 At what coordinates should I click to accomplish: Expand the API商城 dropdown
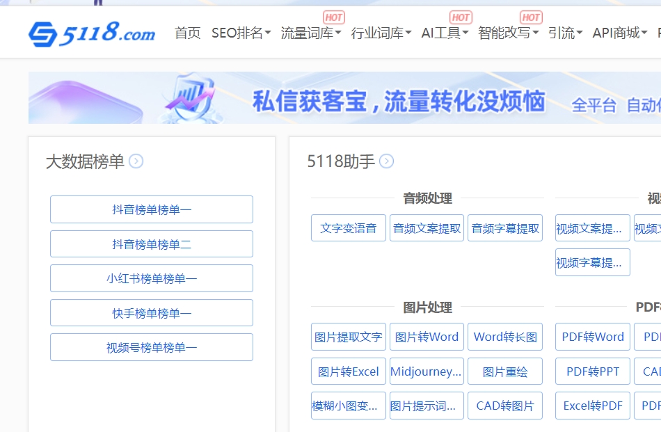point(620,32)
